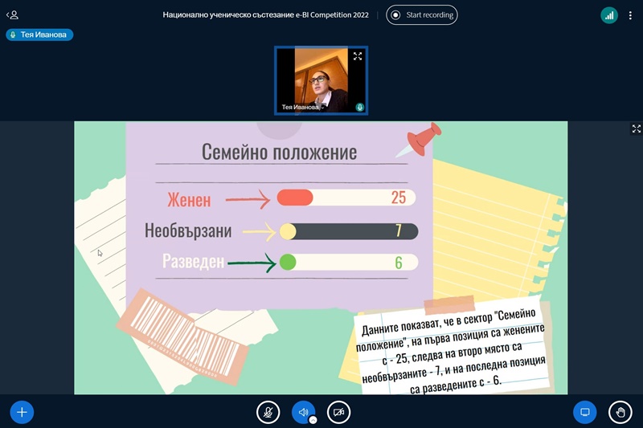Screen dimensions: 643x428
Task: Click the microphone icon on webcam tile
Action: pos(359,107)
